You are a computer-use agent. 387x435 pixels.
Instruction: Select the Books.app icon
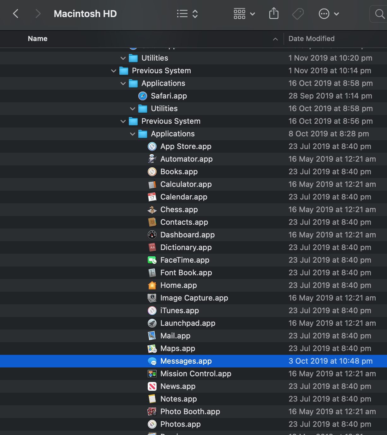pyautogui.click(x=152, y=172)
